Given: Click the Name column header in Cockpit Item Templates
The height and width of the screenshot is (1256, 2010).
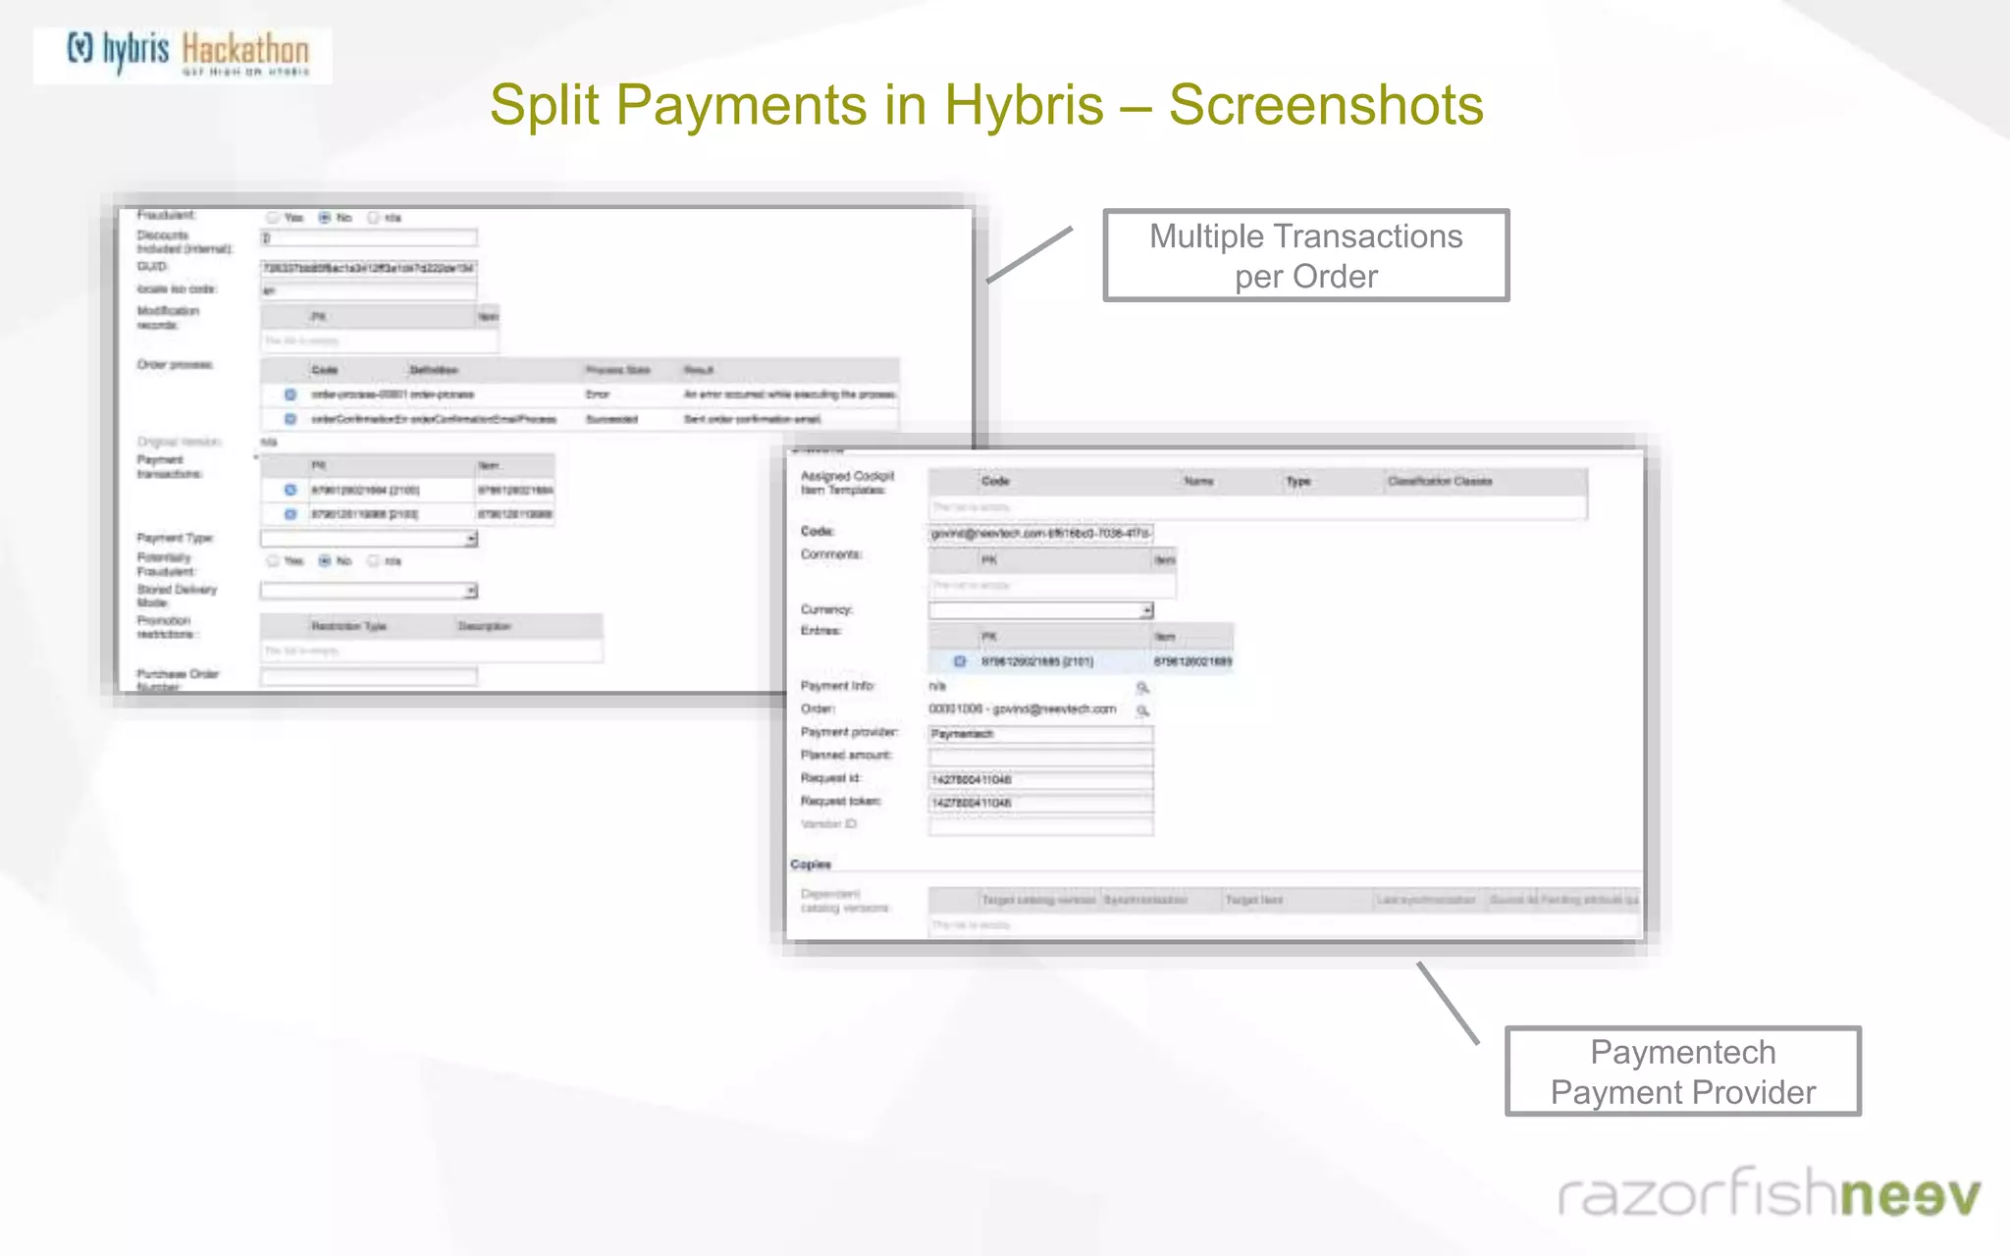Looking at the screenshot, I should (x=1198, y=481).
